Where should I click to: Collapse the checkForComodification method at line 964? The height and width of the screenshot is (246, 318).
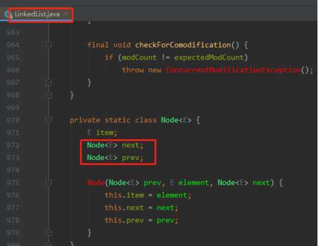click(48, 44)
